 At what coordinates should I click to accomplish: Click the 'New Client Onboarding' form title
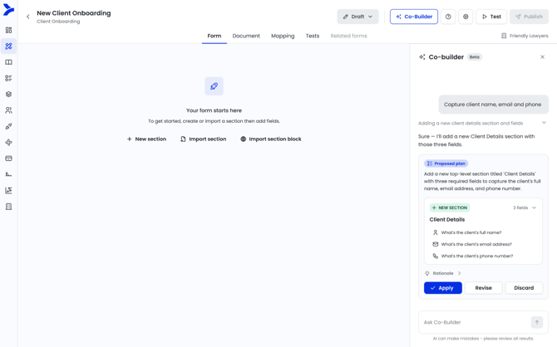[x=74, y=13]
